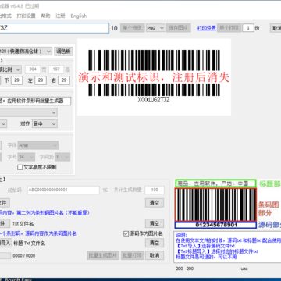Click the title field containing 应用软件条形码批量生成器
Viewport: 281px width, 281px height.
[x=35, y=101]
